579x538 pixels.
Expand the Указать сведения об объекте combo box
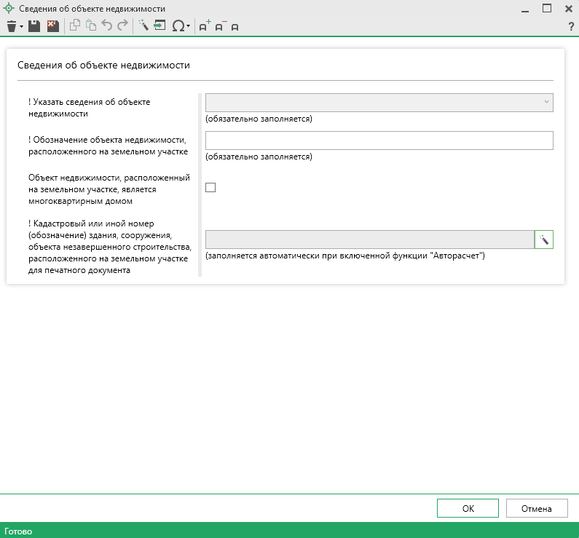tap(546, 103)
